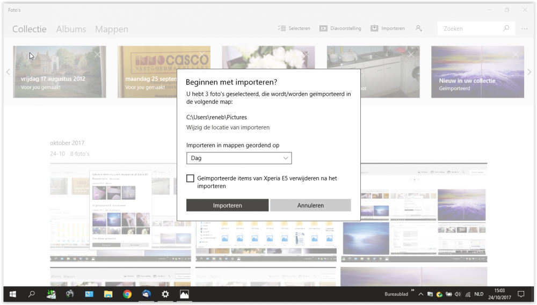Open File Explorer from the taskbar

108,294
